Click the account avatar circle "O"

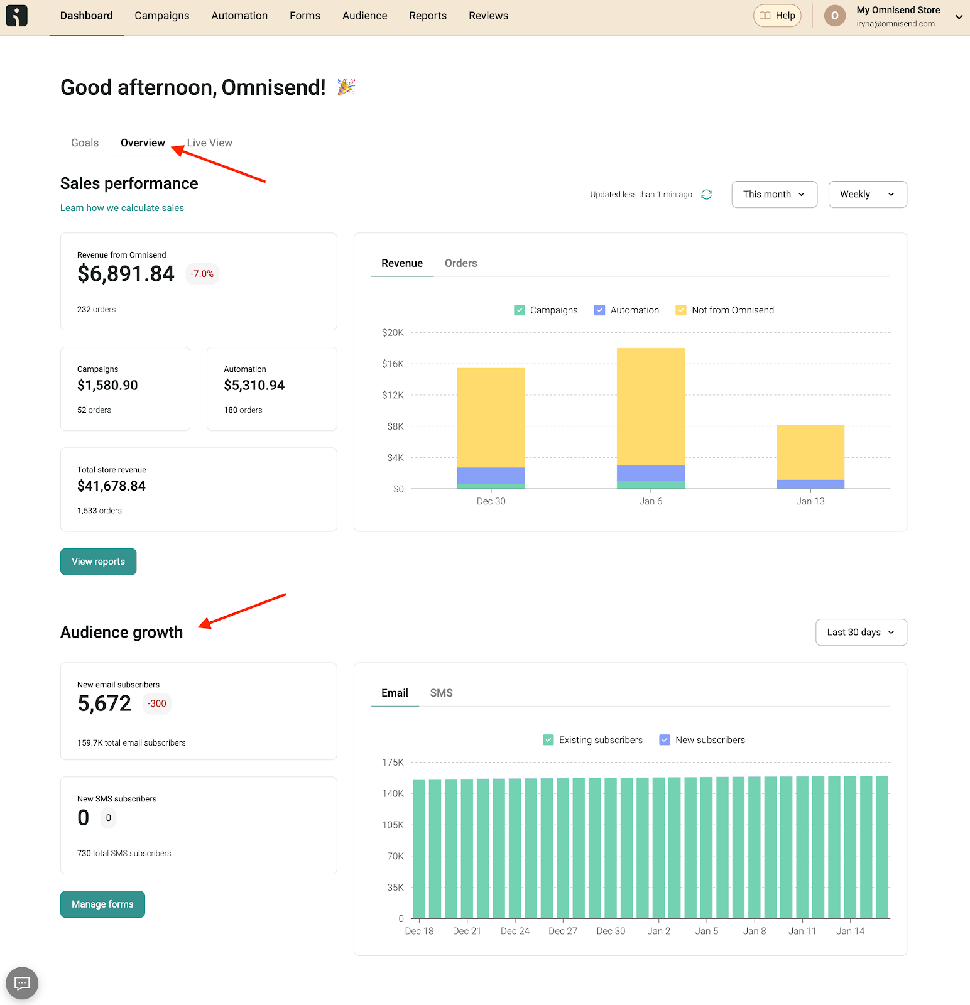tap(835, 16)
